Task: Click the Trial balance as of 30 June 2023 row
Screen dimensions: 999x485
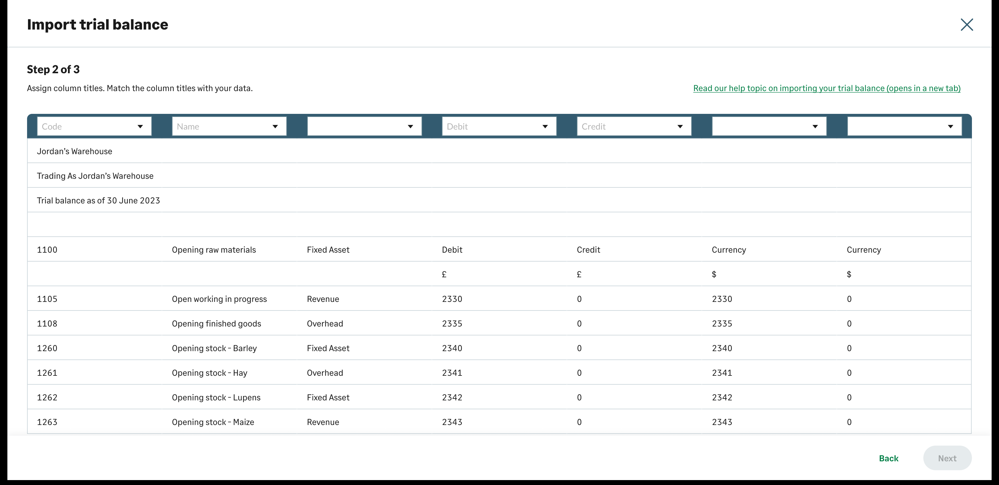Action: [98, 201]
